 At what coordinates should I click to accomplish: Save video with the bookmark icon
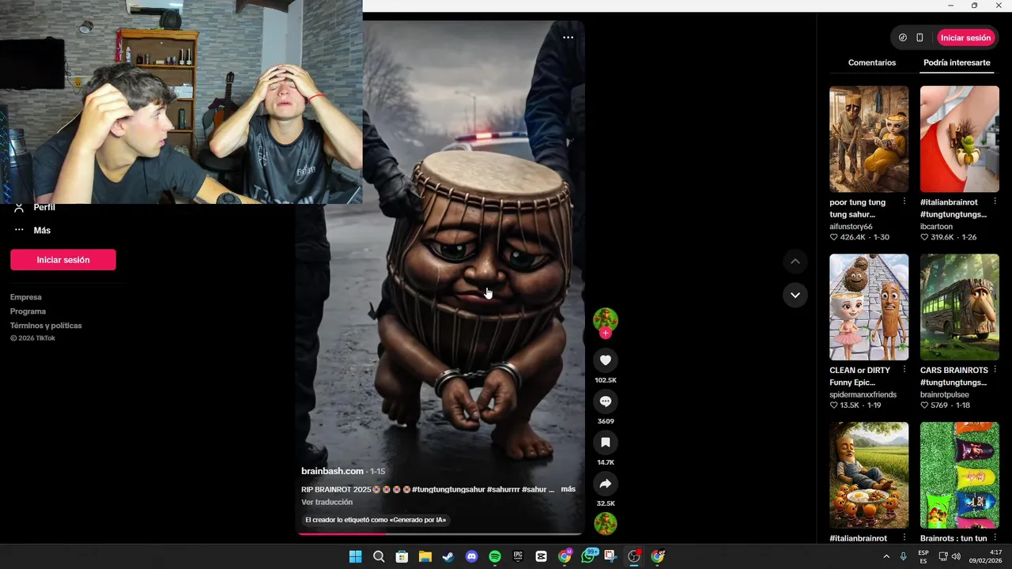pyautogui.click(x=606, y=443)
